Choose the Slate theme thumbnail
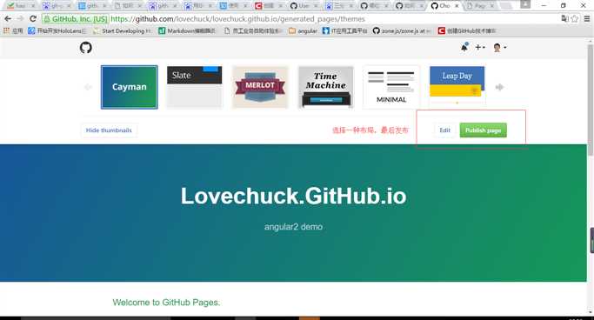The image size is (594, 320). coord(194,87)
